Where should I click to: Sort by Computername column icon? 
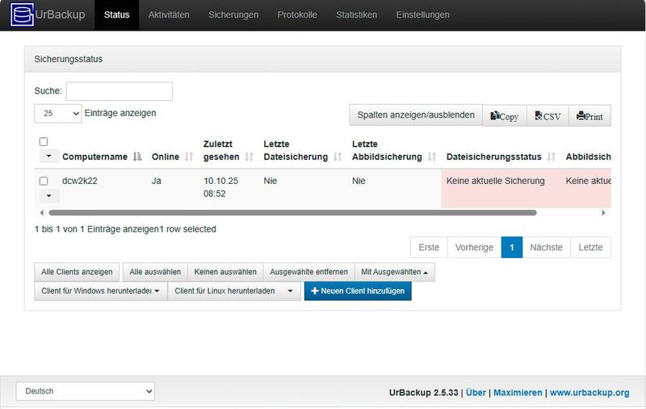pyautogui.click(x=137, y=157)
